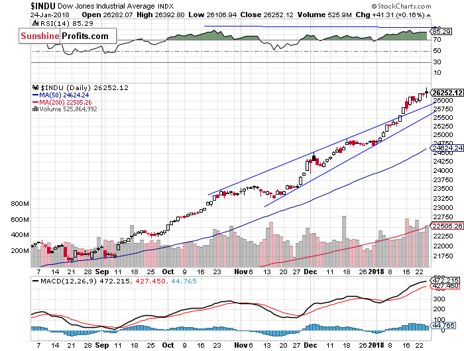Screen dimensions: 464x351
Task: Click the latest candlestick at chart's right edge
Action: tap(426, 93)
